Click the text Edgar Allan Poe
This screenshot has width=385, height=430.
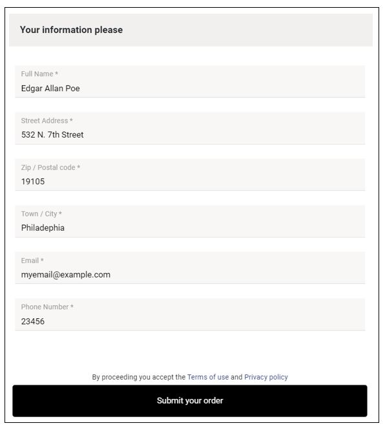click(50, 89)
